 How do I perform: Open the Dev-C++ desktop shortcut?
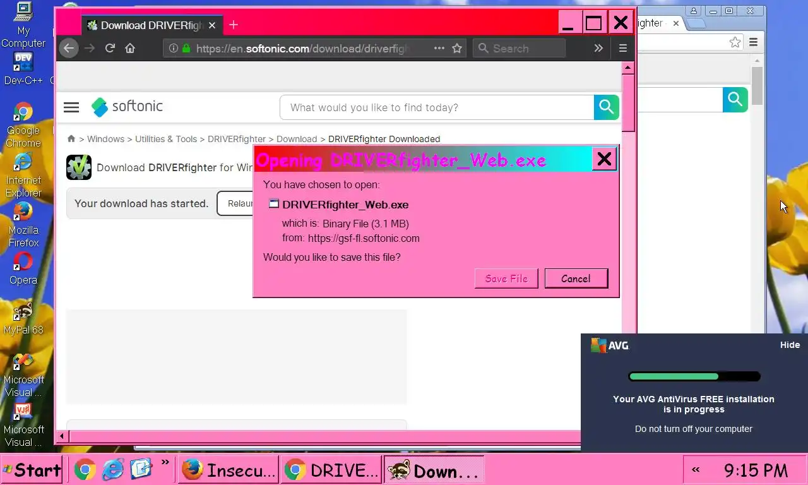pyautogui.click(x=23, y=69)
